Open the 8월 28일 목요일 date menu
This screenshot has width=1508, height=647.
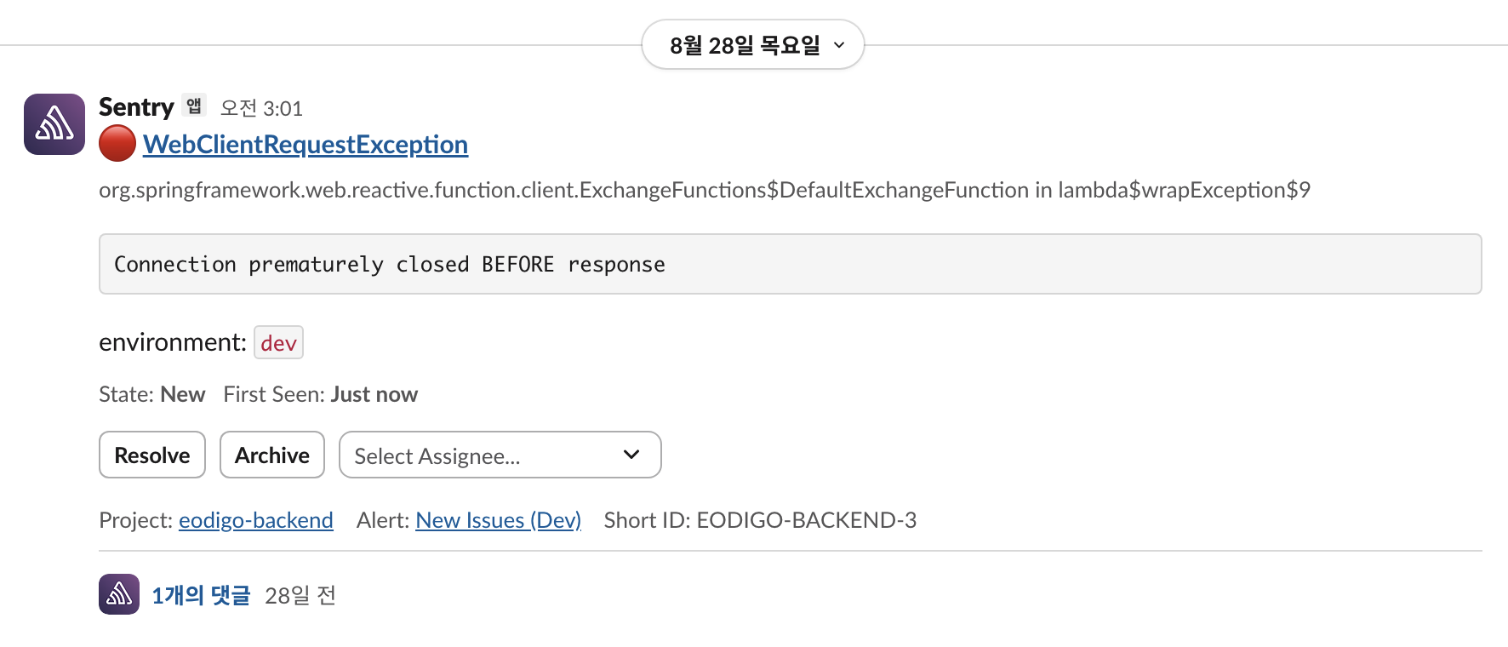(x=745, y=45)
